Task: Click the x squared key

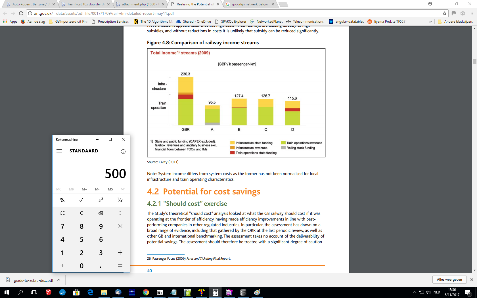Action: click(101, 200)
